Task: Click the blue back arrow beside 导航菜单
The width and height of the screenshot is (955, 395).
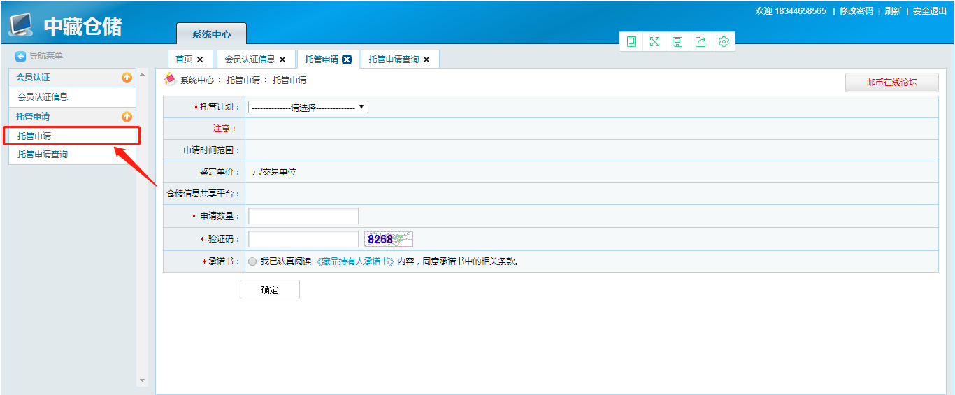Action: click(x=21, y=56)
